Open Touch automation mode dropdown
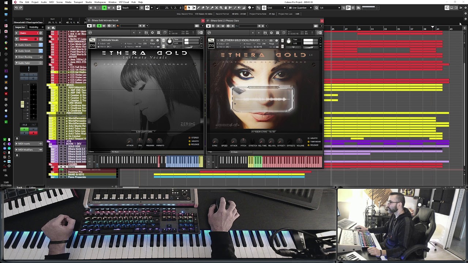Screen dimensions: 468x263 (130, 8)
